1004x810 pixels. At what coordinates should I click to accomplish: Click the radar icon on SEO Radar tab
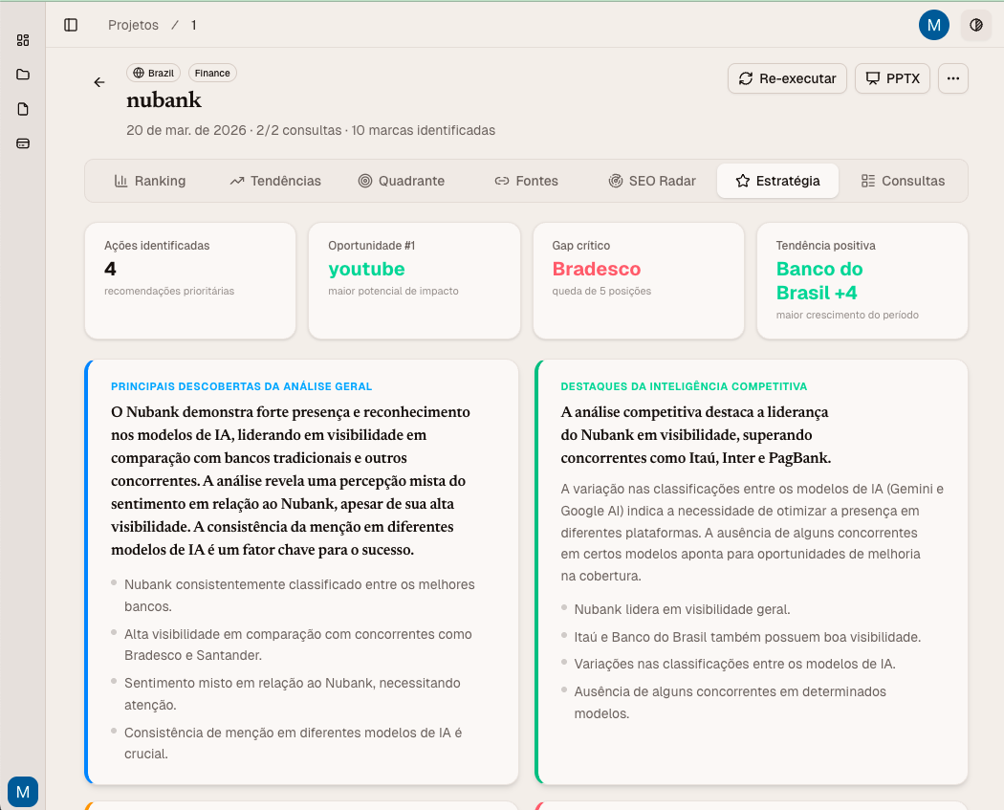click(615, 180)
